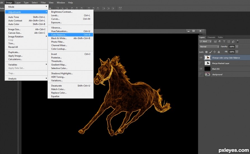The image size is (250, 154).
Task: Select Canvas Size menu item
Action: 26,33
